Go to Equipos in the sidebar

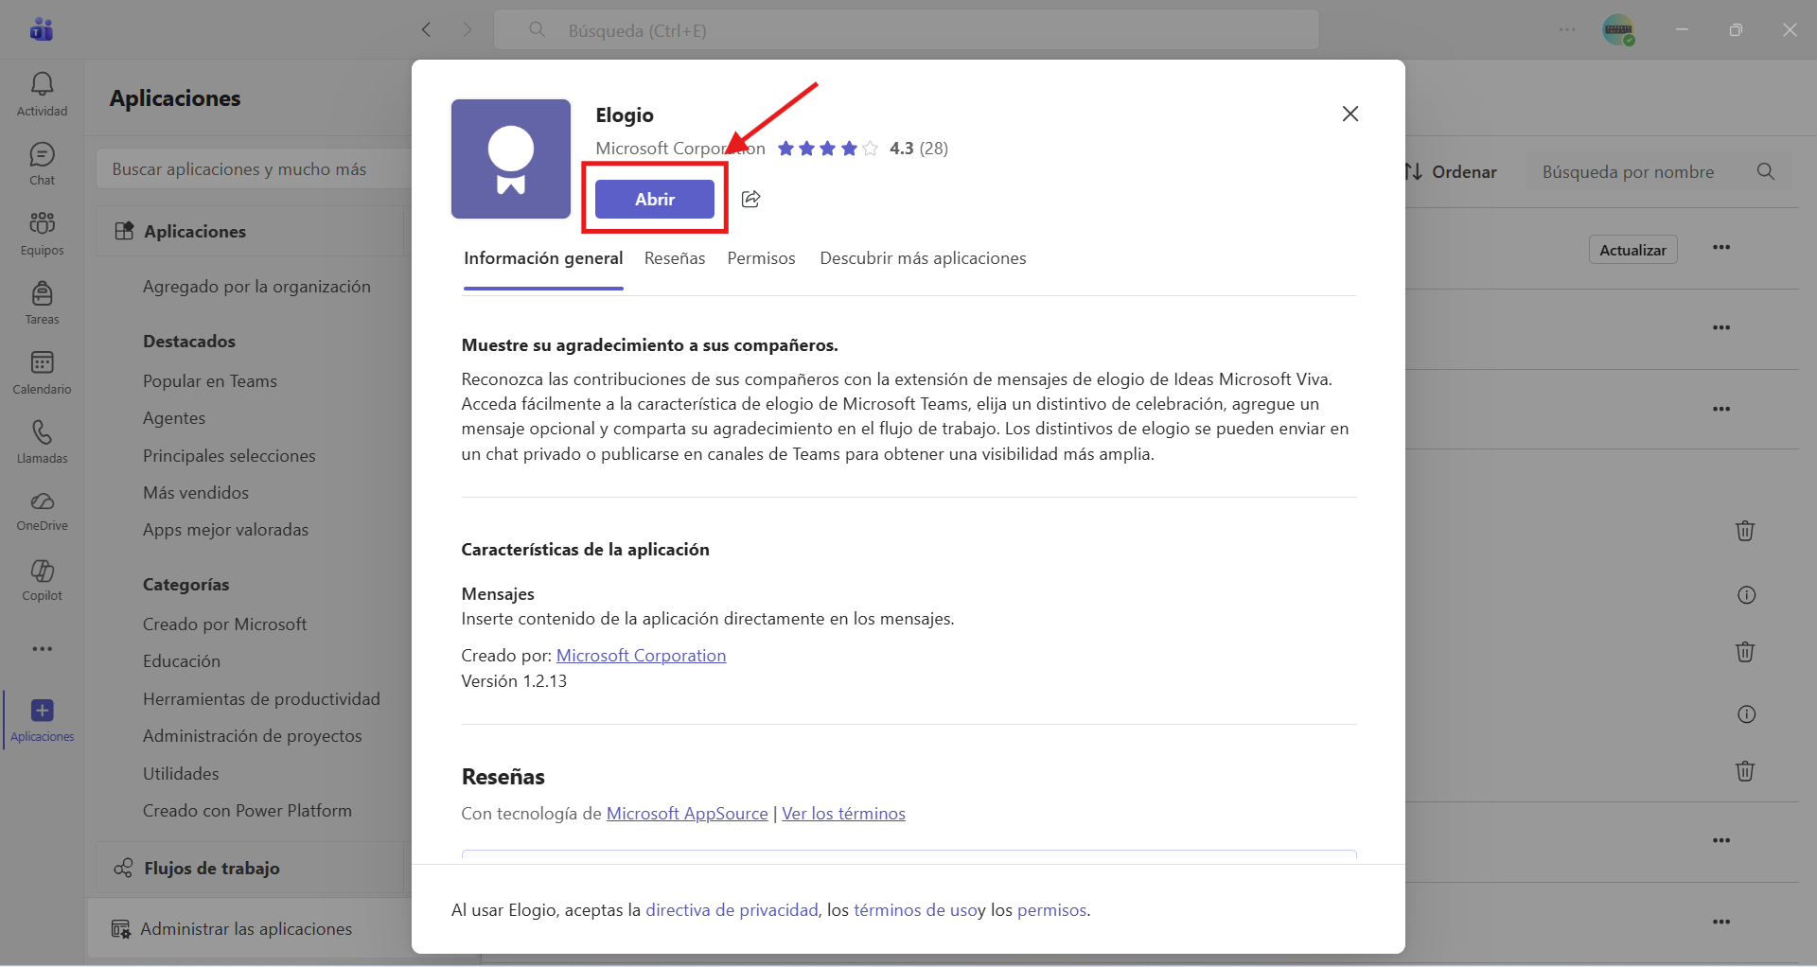[x=42, y=233]
